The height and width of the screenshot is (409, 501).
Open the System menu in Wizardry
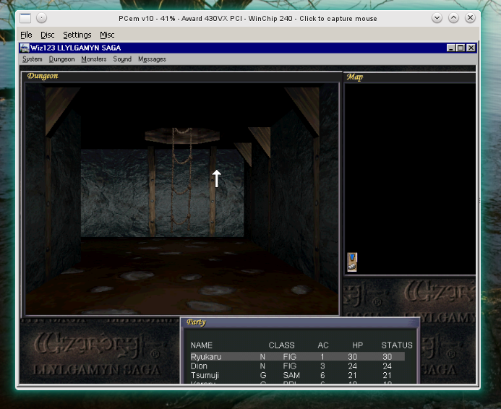pyautogui.click(x=33, y=59)
